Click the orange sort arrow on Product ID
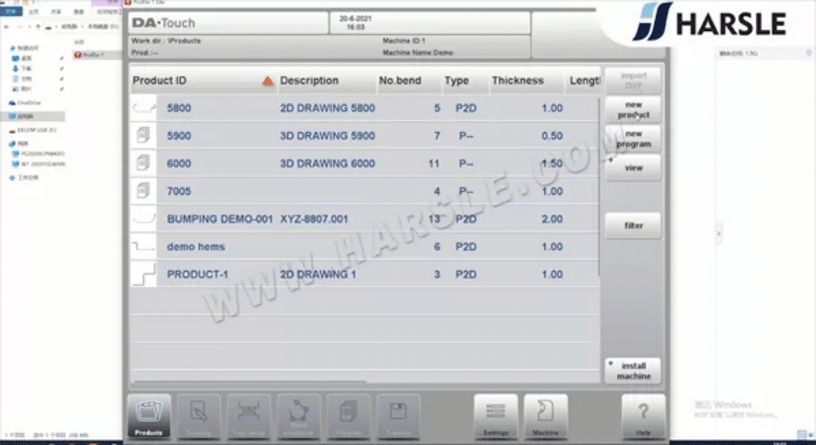816x445 pixels. [267, 81]
